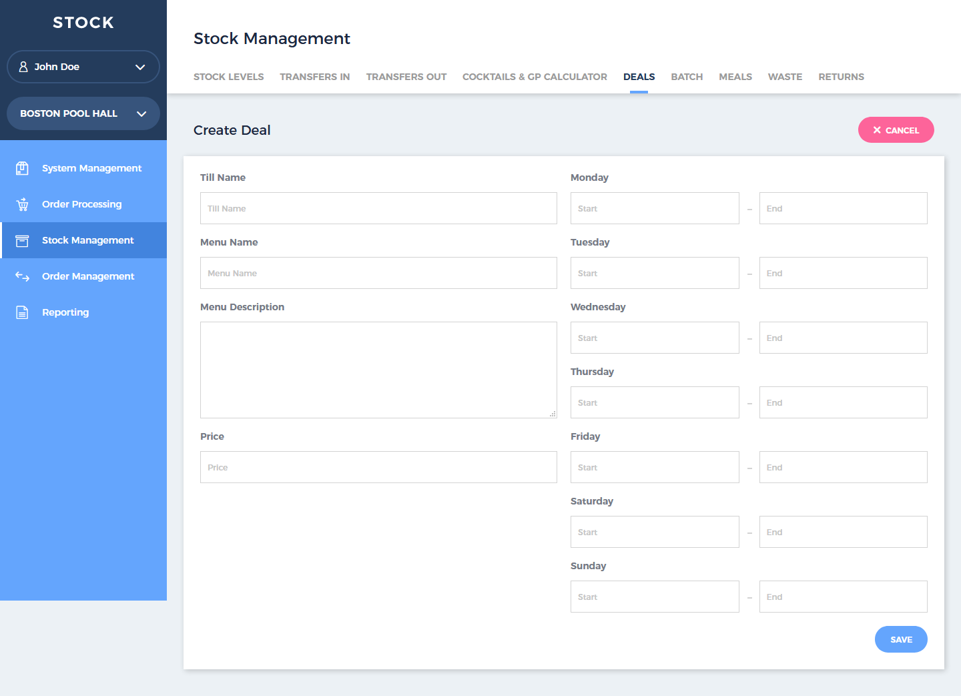Image resolution: width=961 pixels, height=696 pixels.
Task: Click the Order Processing cart icon
Action: pyautogui.click(x=22, y=204)
